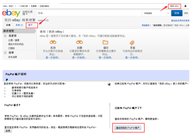
Task: Open 支援及聯絡 in the top bar
Action: pyautogui.click(x=44, y=6)
